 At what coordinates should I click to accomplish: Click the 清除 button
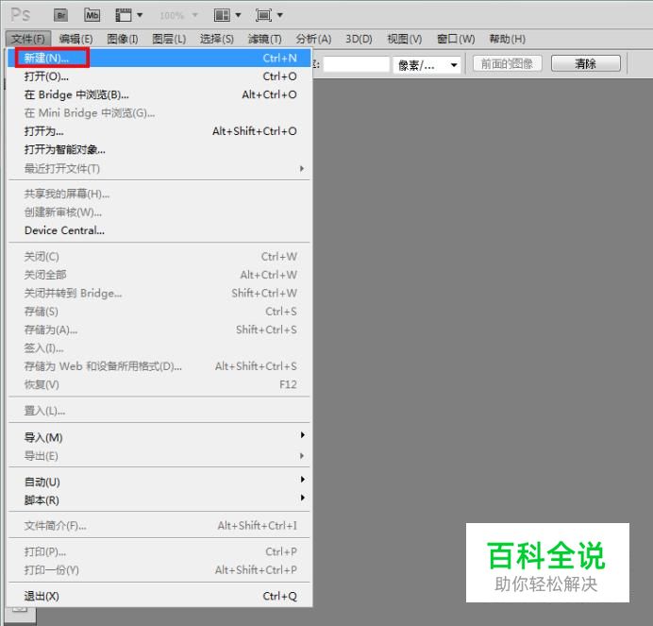[x=586, y=64]
